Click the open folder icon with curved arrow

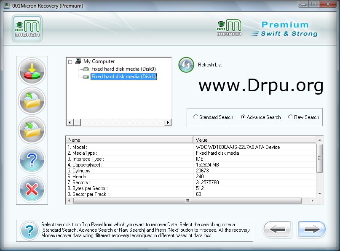pyautogui.click(x=32, y=101)
